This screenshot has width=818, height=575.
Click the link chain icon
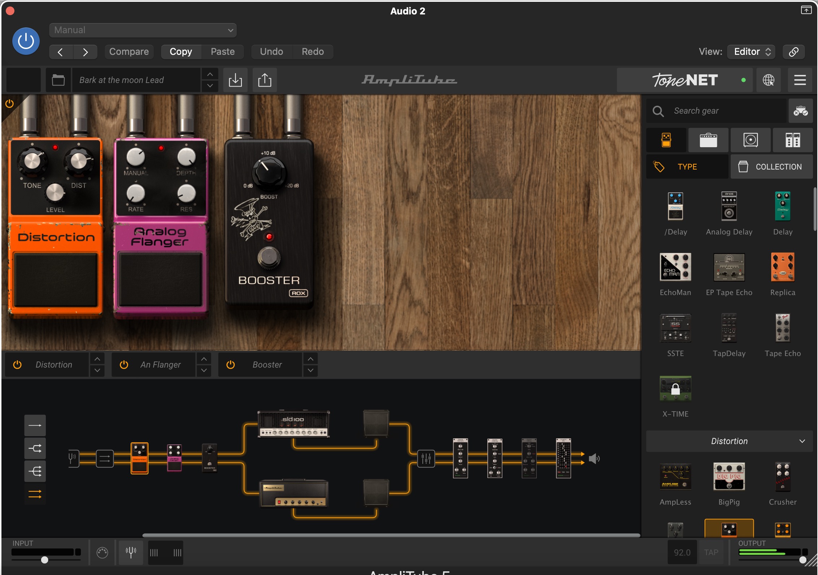(x=794, y=52)
